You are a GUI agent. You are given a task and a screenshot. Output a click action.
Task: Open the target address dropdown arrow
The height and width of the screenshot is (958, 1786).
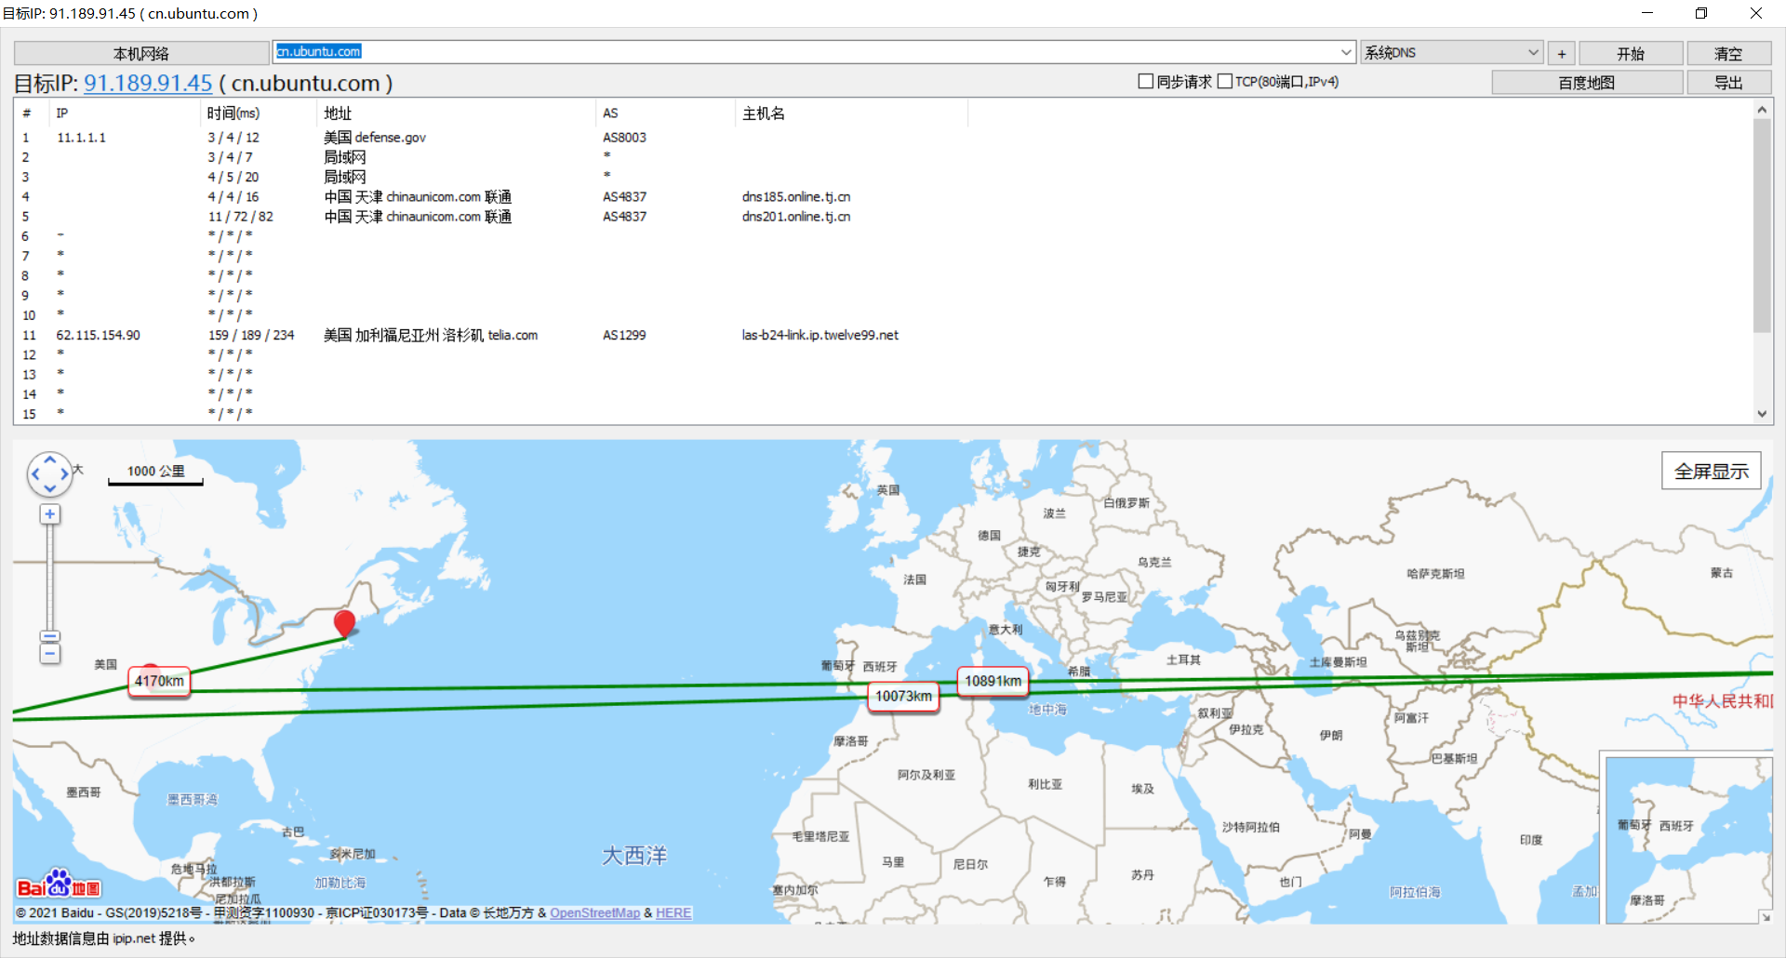pyautogui.click(x=1346, y=52)
